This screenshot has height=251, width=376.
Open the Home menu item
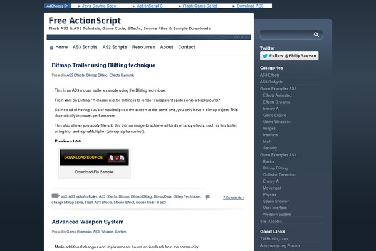click(61, 47)
